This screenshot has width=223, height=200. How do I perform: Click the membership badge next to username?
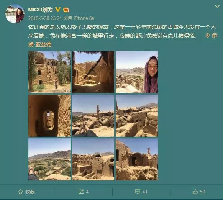(x=66, y=10)
